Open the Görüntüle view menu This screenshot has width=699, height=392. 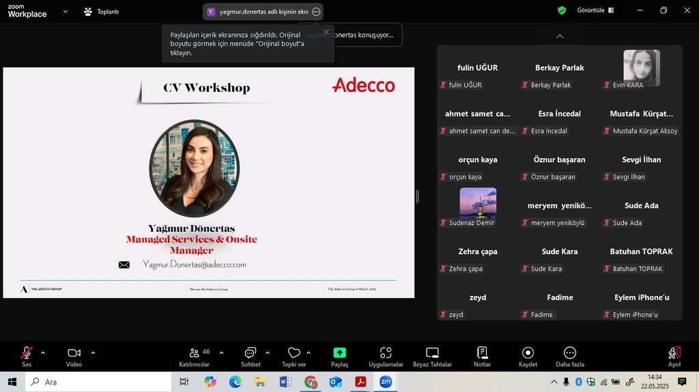click(x=595, y=10)
